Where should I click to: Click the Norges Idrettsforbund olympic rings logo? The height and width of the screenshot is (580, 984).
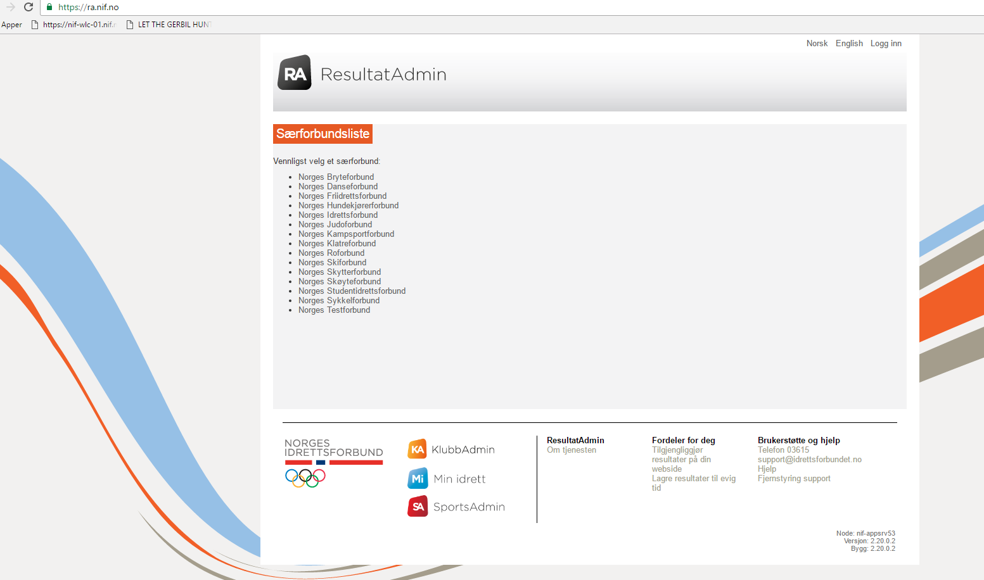[305, 477]
